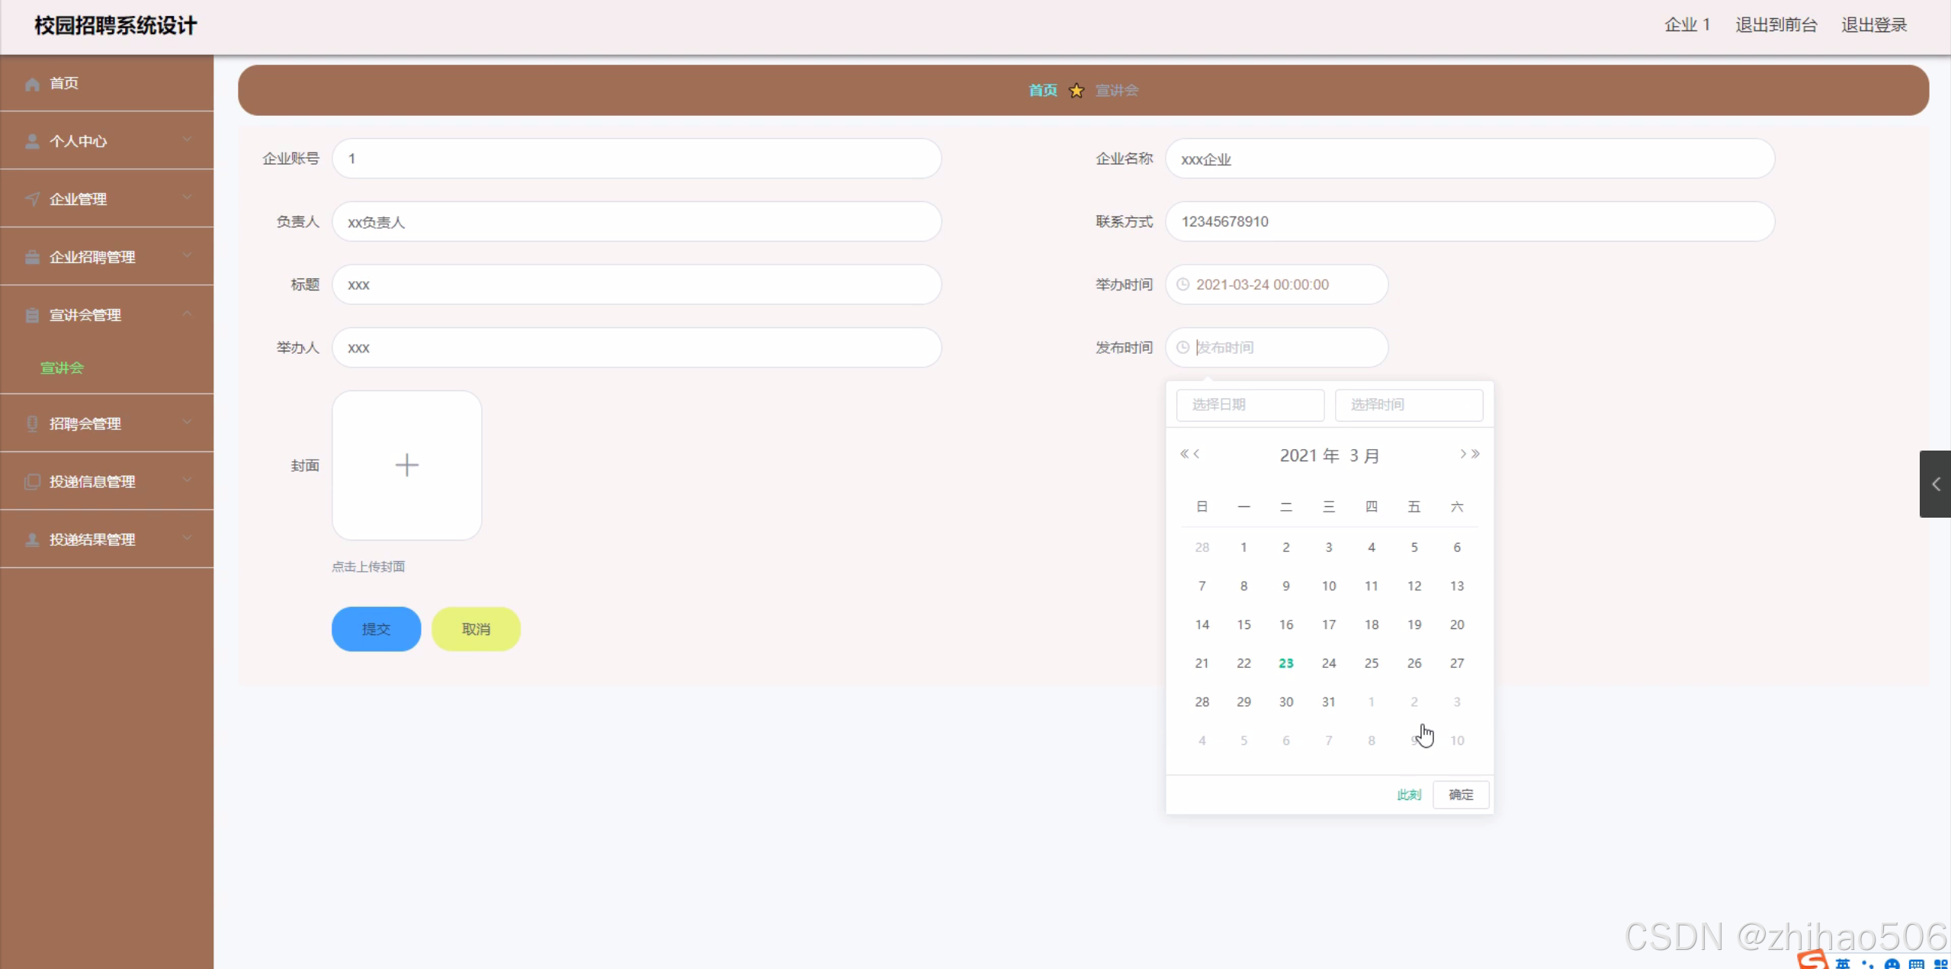Go to previous year in the calendar
This screenshot has width=1951, height=969.
point(1183,454)
